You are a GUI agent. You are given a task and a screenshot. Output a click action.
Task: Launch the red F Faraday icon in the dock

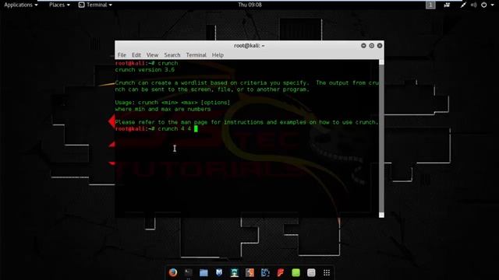281,273
